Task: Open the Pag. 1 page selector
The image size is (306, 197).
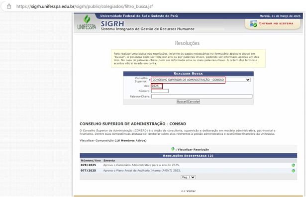Action: point(188,177)
